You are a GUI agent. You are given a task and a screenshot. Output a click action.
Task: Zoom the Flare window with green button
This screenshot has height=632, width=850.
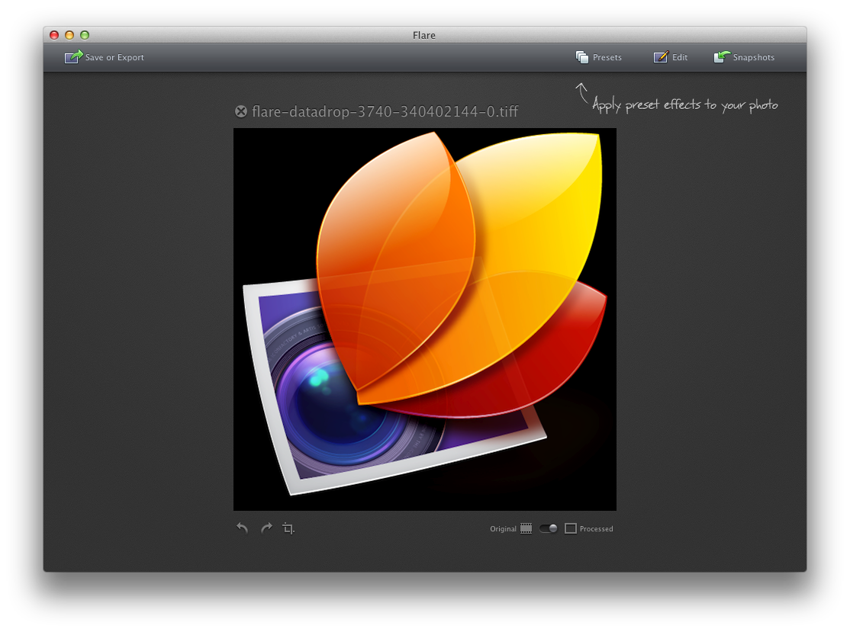click(x=85, y=35)
